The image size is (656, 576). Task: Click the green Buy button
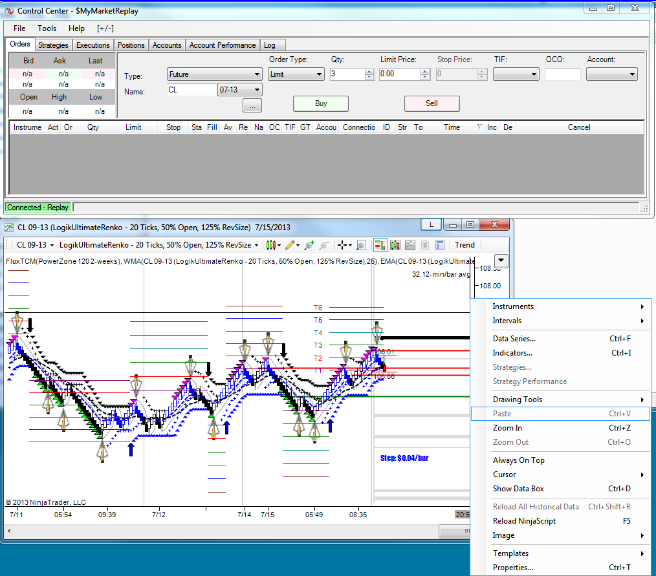tap(321, 103)
